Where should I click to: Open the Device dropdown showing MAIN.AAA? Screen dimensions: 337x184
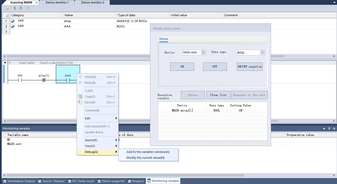pyautogui.click(x=203, y=53)
